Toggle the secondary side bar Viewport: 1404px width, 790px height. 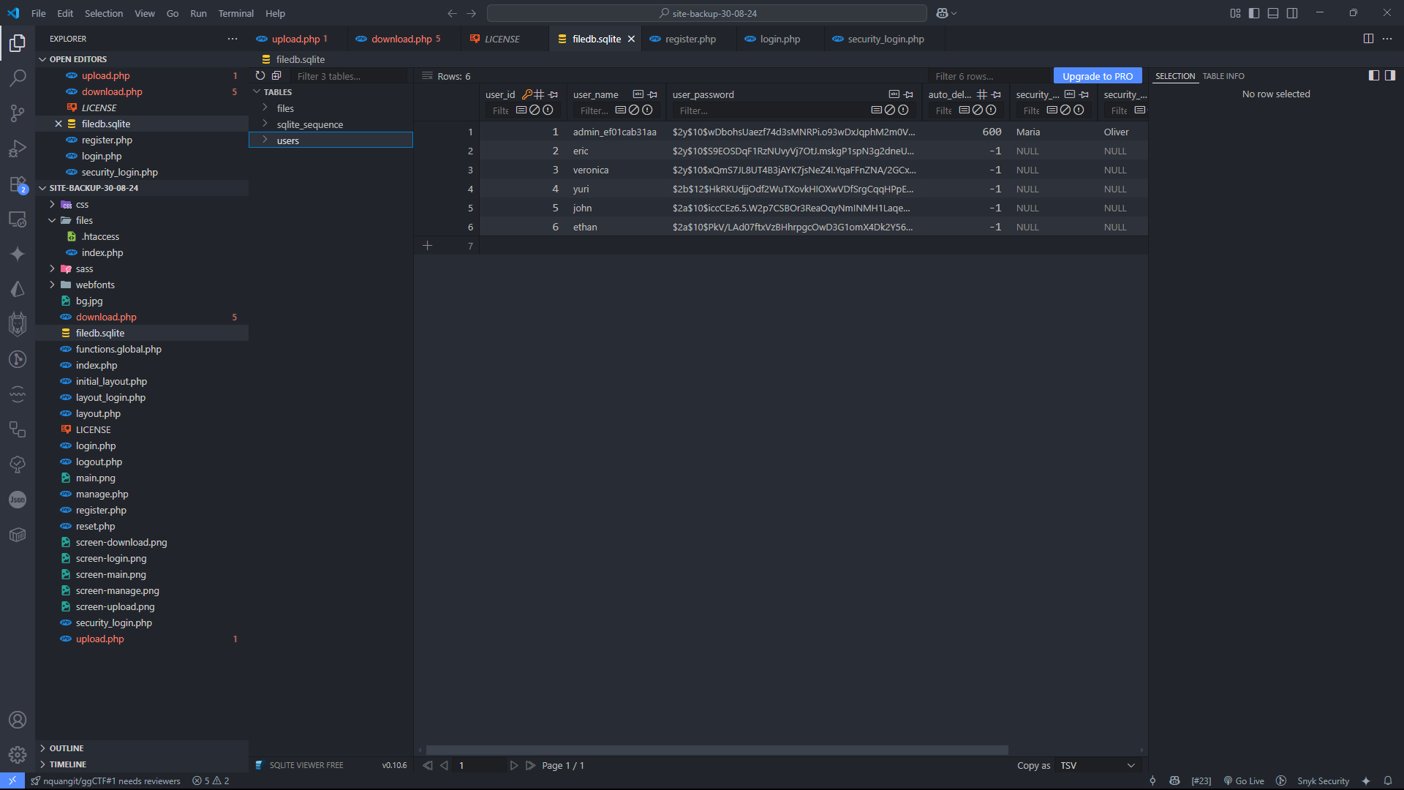point(1292,13)
